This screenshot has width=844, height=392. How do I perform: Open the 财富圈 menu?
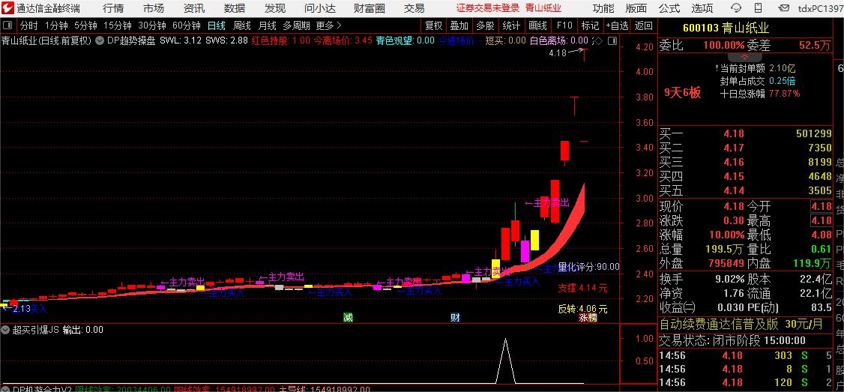click(x=370, y=8)
